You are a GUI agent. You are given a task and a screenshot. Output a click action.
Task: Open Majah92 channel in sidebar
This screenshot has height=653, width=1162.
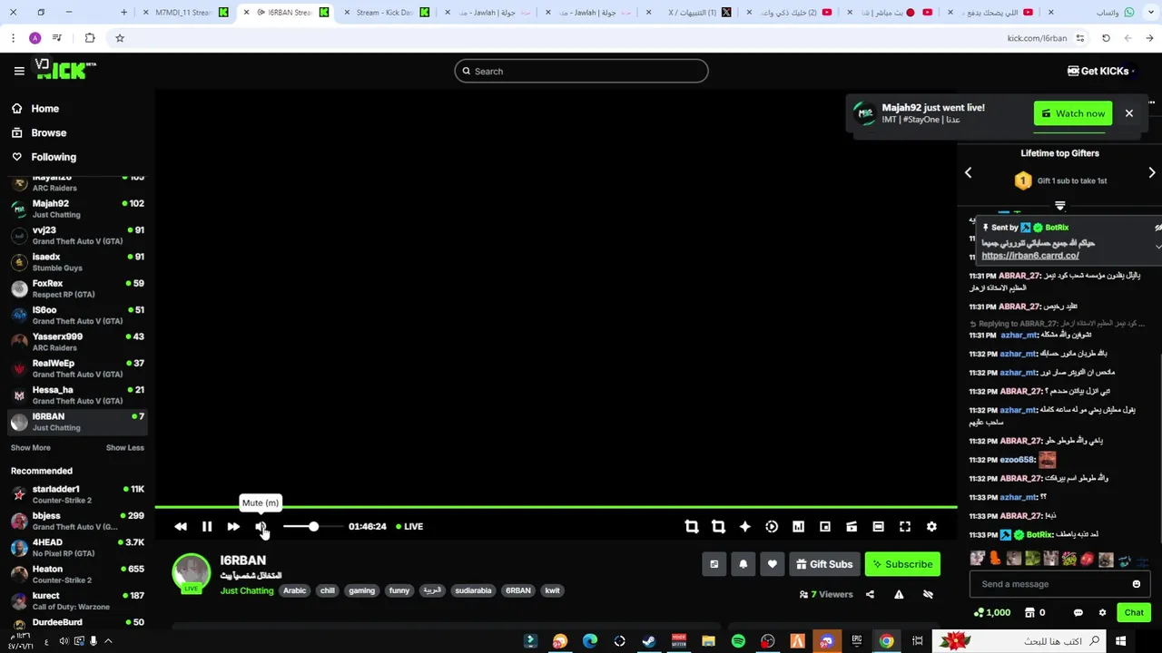[77, 209]
